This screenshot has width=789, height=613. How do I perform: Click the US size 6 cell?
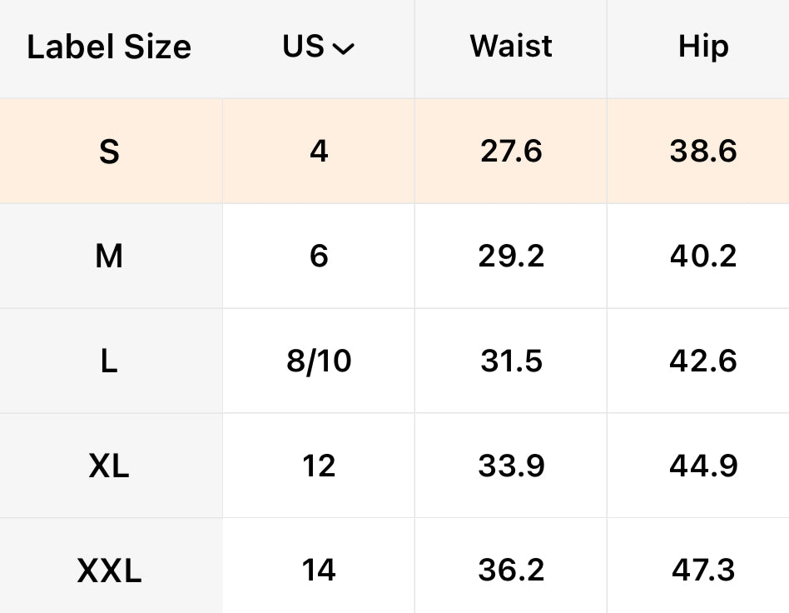[319, 257]
